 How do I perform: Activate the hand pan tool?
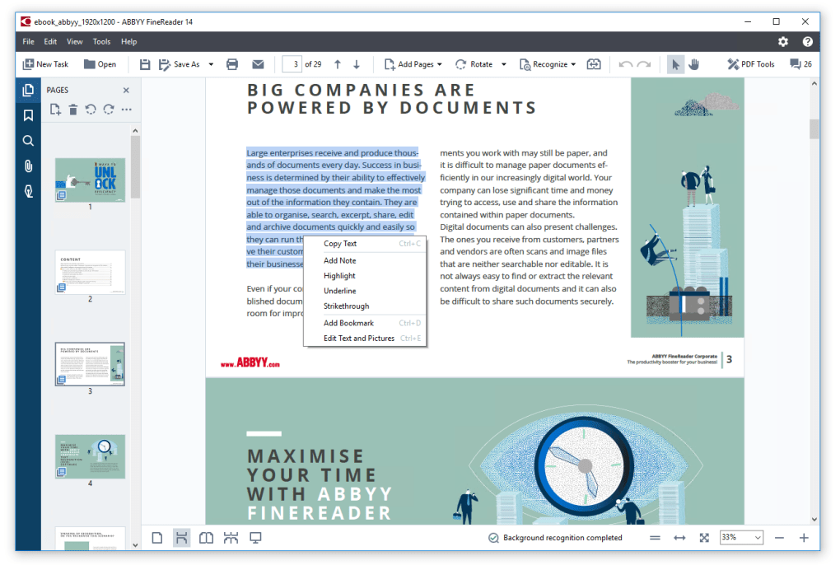pos(693,64)
